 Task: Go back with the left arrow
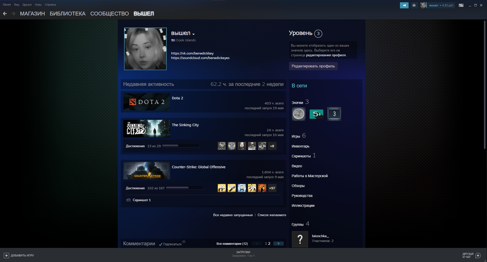pos(5,14)
